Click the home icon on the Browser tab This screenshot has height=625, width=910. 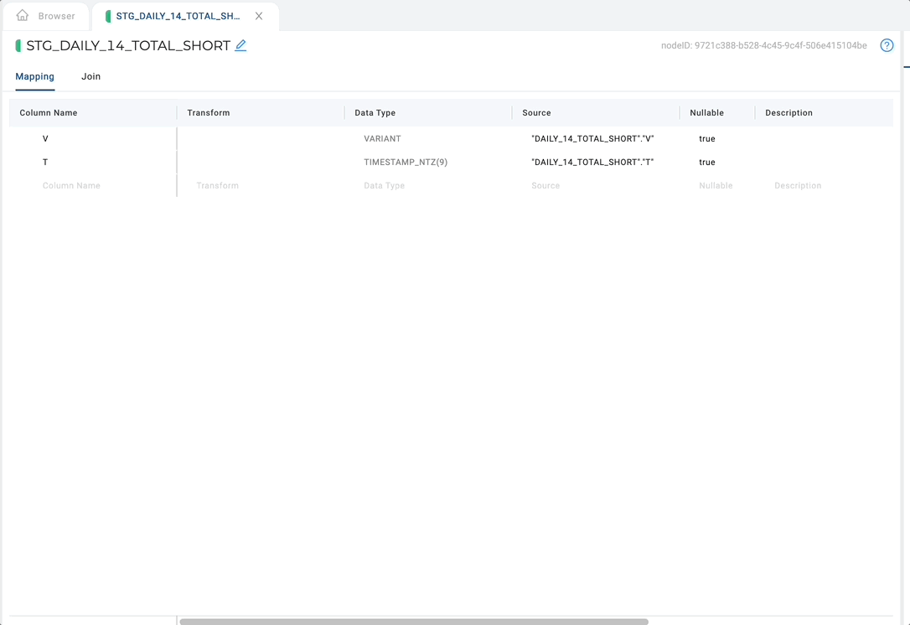pyautogui.click(x=22, y=15)
